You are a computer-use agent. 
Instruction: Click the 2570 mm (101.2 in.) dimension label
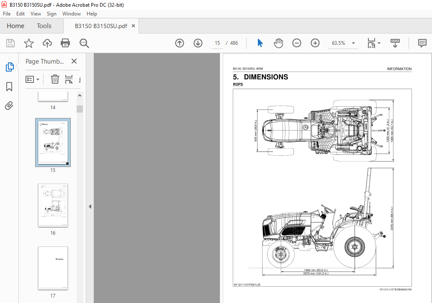[x=316, y=274]
